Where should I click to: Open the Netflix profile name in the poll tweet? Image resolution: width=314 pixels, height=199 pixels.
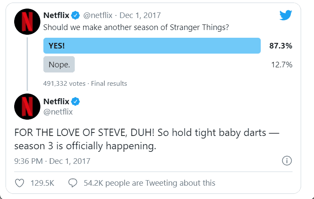(x=56, y=15)
